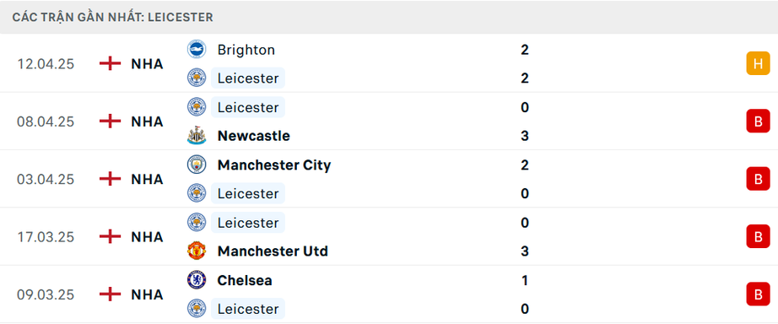Click Leicester crest in the Brighton match
Image resolution: width=778 pixels, height=324 pixels.
click(x=197, y=78)
